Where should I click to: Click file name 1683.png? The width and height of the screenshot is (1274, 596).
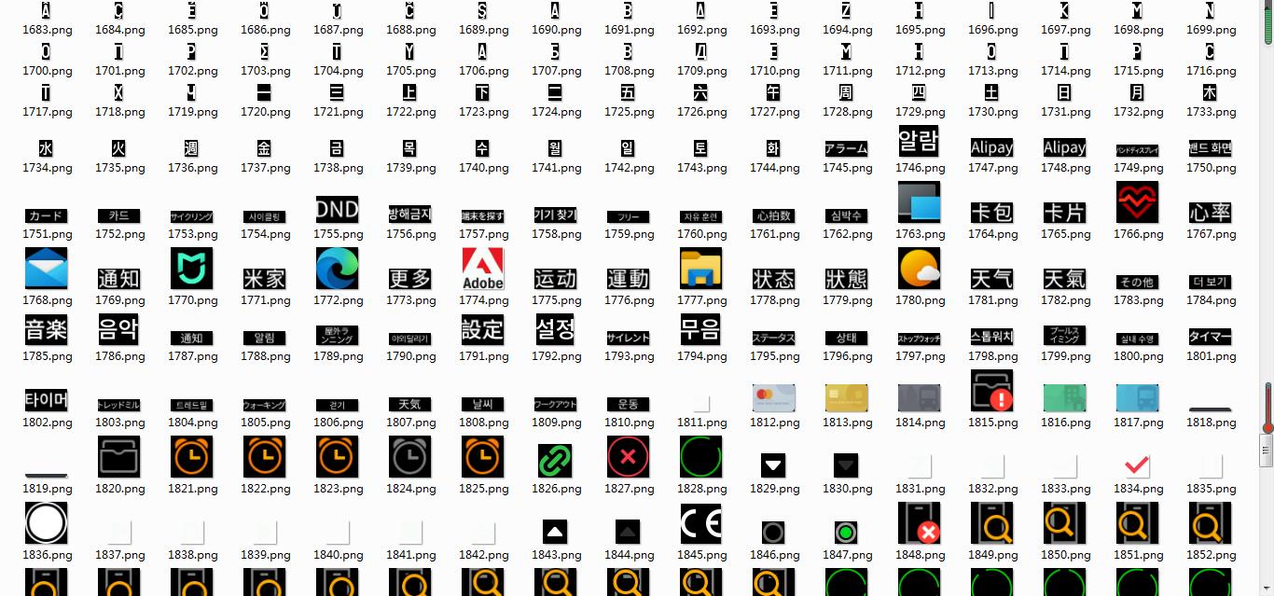click(x=47, y=30)
